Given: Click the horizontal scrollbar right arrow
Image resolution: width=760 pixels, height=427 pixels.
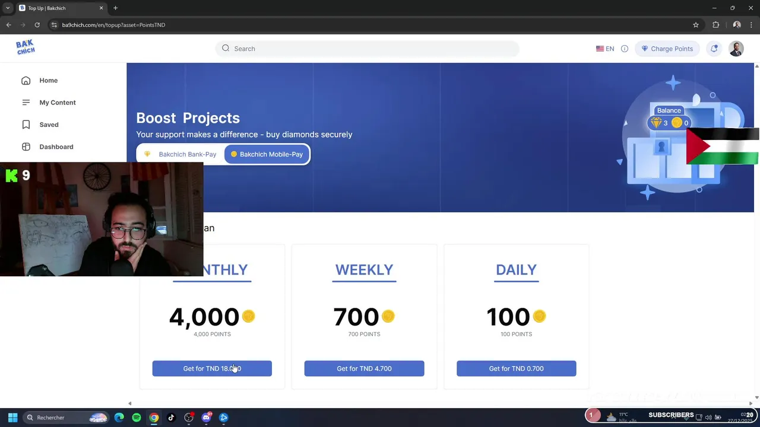Looking at the screenshot, I should coord(750,404).
